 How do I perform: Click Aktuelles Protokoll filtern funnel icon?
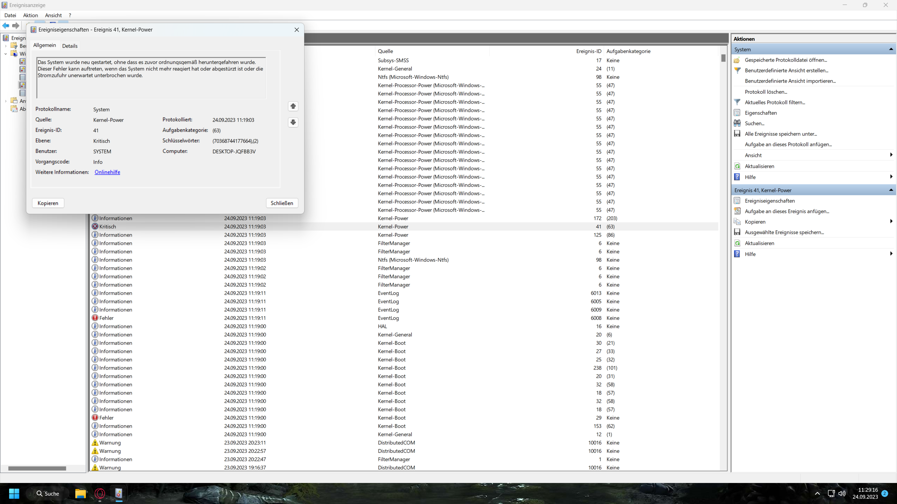point(737,102)
